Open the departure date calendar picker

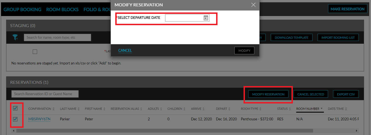206,18
